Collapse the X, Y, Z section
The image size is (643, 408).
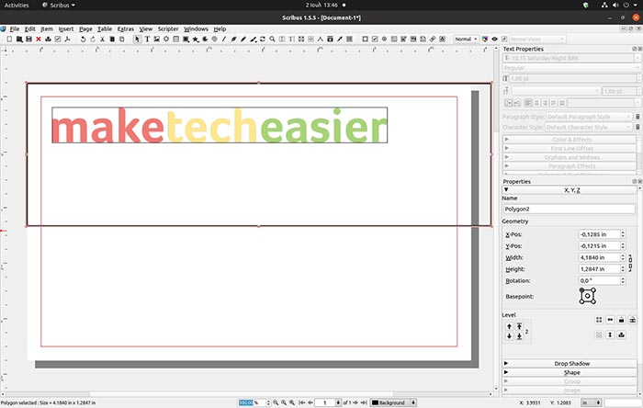[570, 190]
